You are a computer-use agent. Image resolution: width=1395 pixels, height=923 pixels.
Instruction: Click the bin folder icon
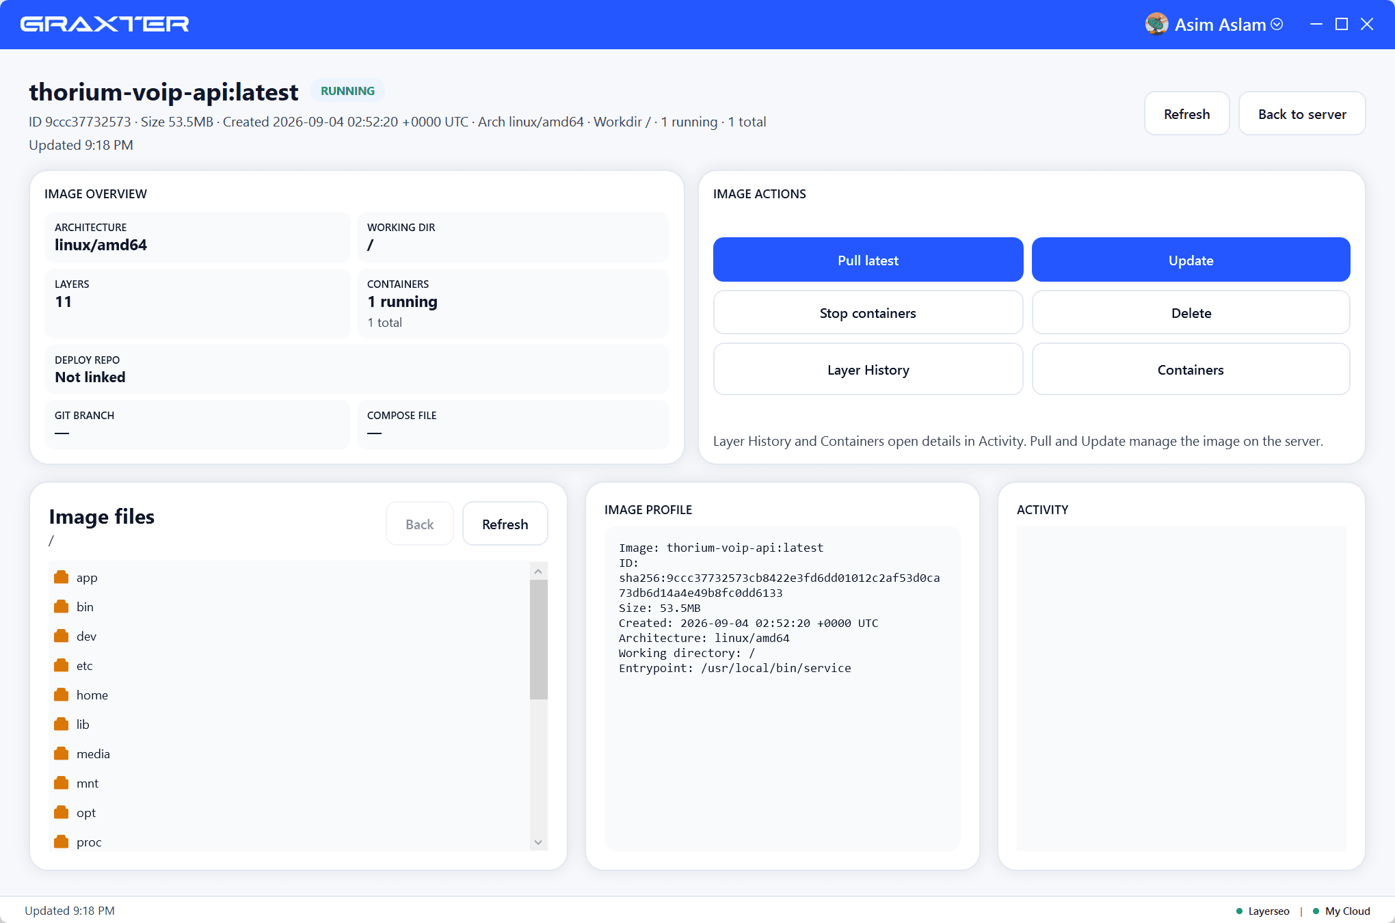point(62,606)
